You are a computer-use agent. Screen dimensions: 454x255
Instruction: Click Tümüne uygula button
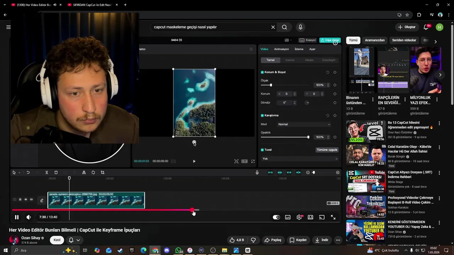click(327, 150)
